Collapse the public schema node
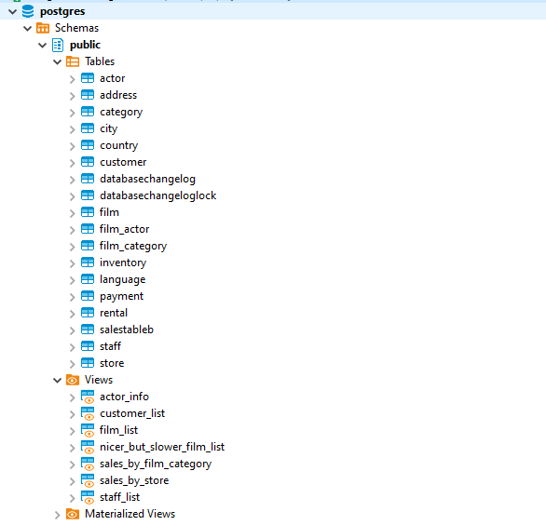 pyautogui.click(x=43, y=46)
